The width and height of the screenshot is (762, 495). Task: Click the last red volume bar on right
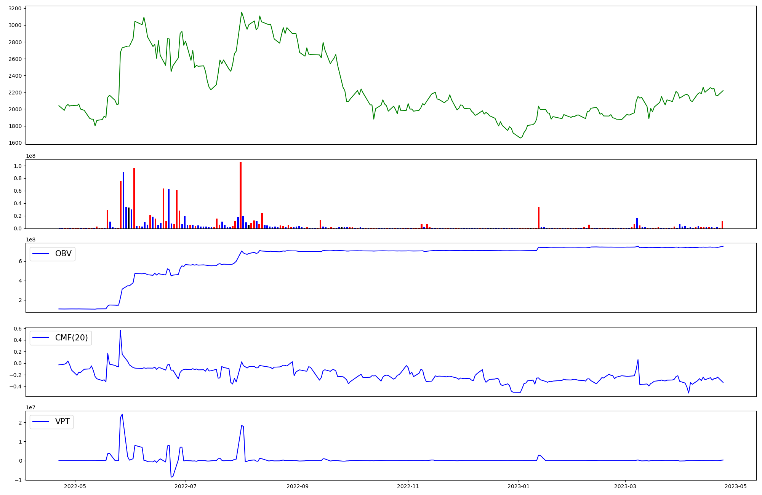722,225
